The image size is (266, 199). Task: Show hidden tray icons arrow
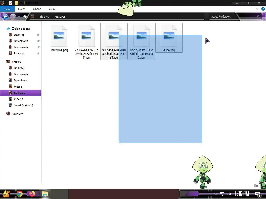pos(216,194)
